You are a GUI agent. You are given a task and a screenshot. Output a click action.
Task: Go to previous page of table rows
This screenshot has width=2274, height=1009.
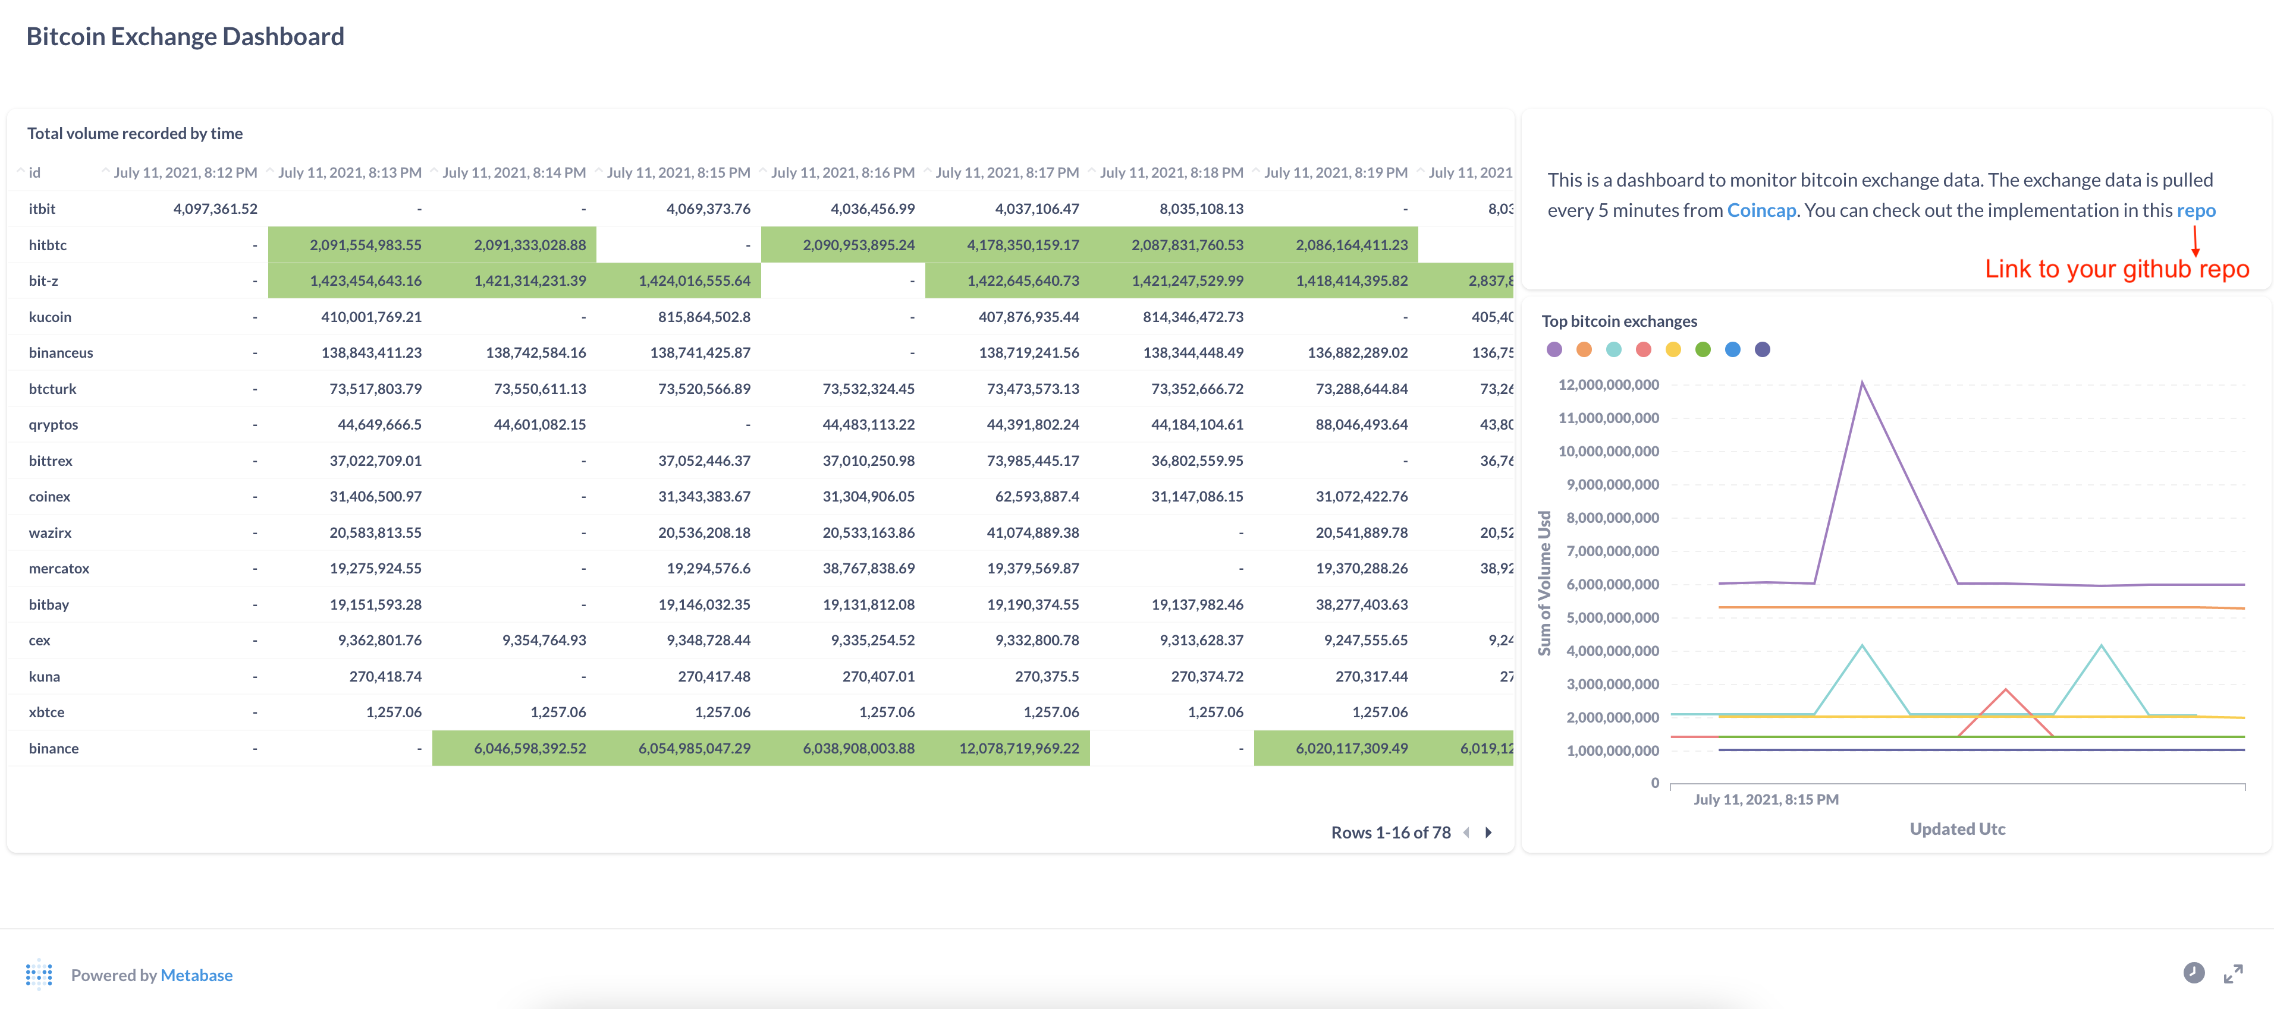1466,833
